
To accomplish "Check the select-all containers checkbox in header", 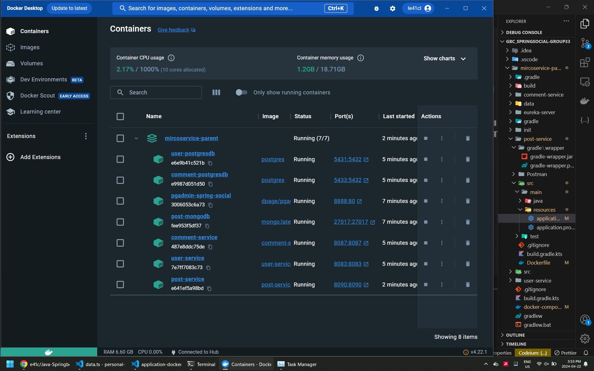I will coord(120,116).
